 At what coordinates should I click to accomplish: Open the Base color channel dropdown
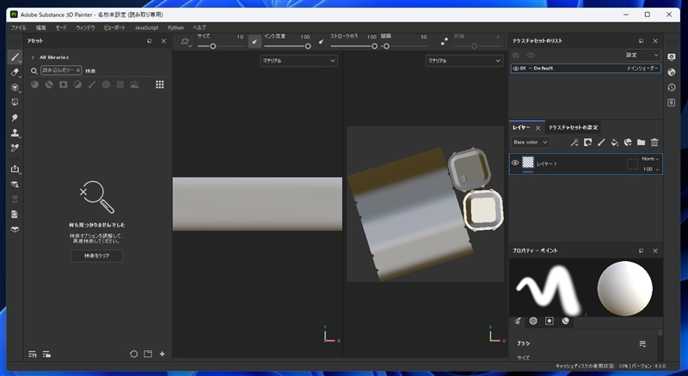[530, 143]
